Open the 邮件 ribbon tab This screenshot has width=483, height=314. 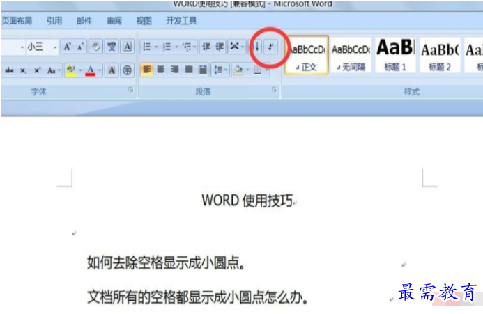click(84, 21)
